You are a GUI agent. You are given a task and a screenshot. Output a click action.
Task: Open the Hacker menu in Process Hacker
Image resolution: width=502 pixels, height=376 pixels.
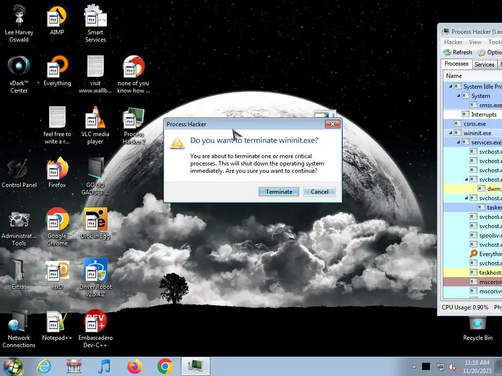453,42
